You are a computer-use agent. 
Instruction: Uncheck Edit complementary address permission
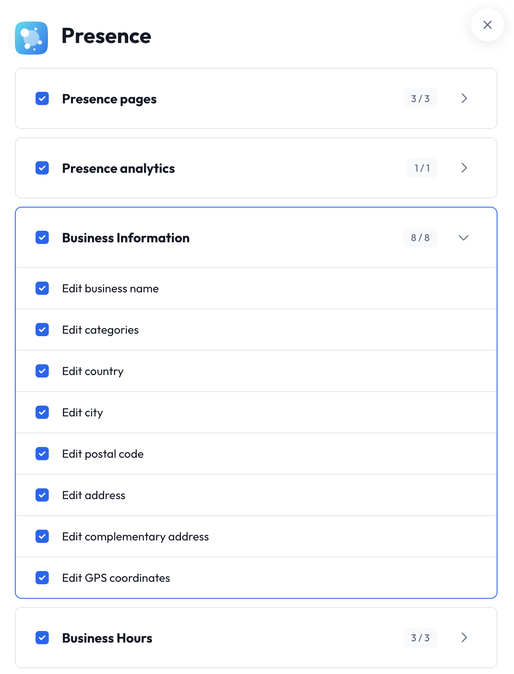(x=42, y=536)
